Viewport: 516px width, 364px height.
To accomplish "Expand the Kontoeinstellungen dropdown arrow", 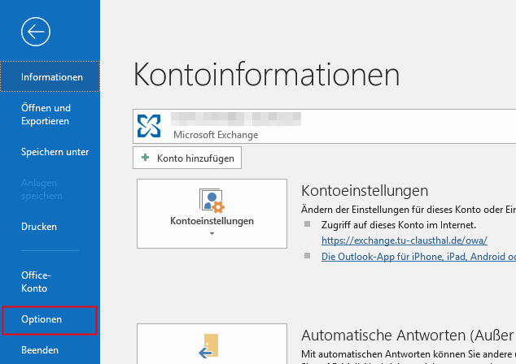I will click(212, 234).
